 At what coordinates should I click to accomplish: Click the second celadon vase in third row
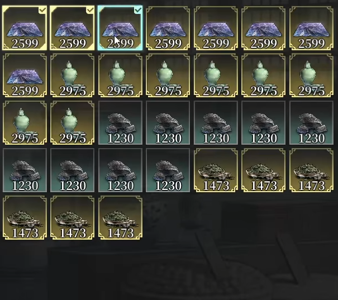pyautogui.click(x=72, y=123)
